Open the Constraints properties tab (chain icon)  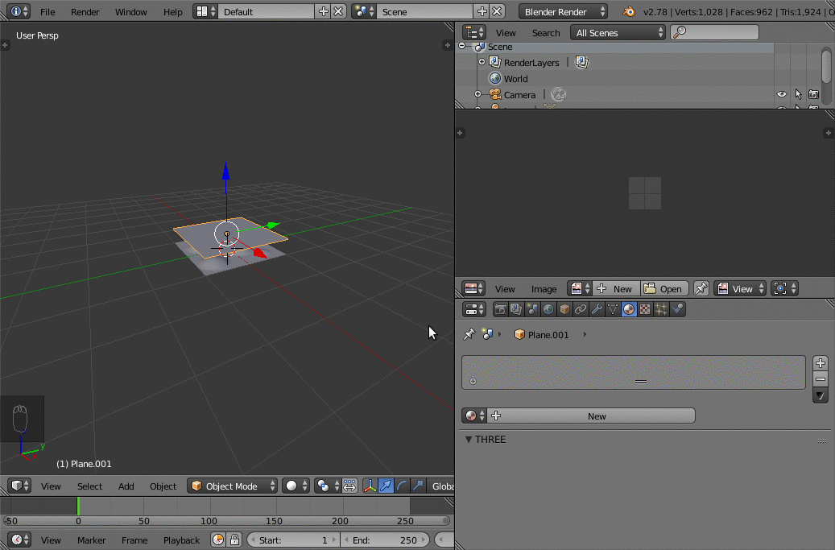tap(581, 309)
